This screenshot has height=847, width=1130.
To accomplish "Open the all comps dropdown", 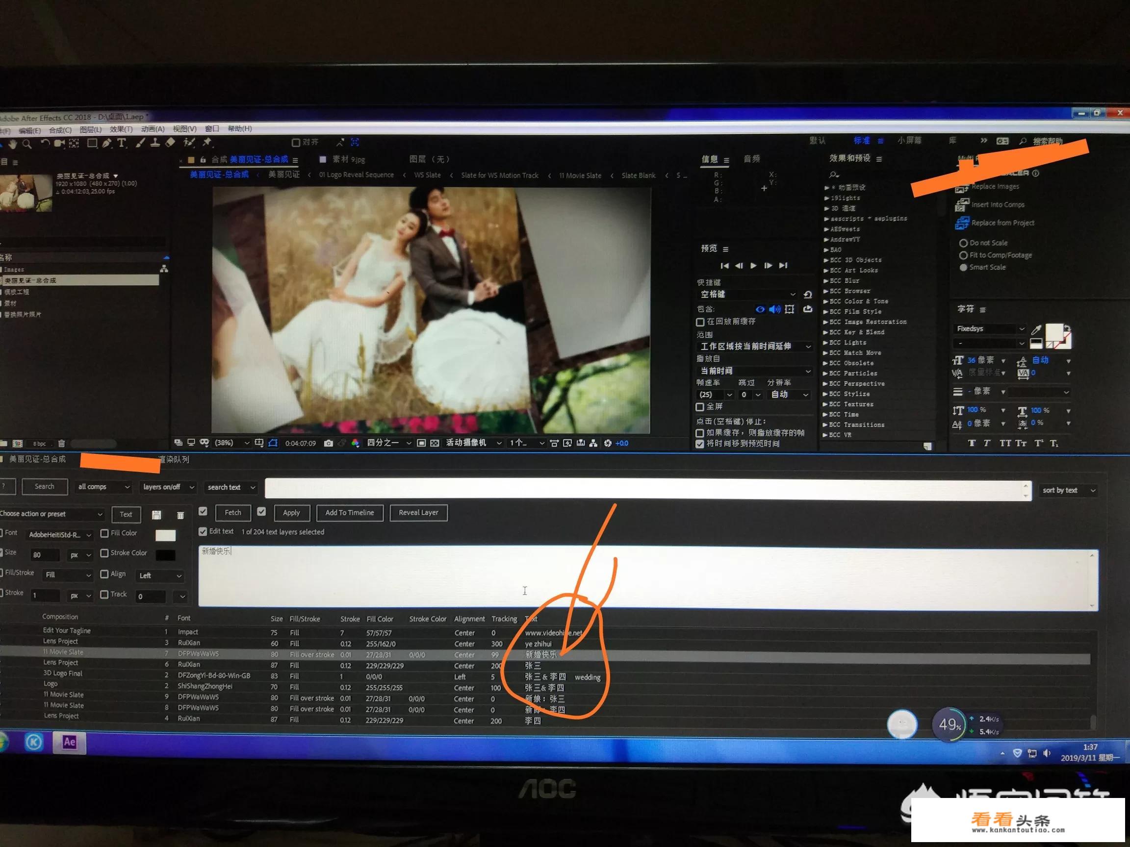I will click(x=104, y=487).
